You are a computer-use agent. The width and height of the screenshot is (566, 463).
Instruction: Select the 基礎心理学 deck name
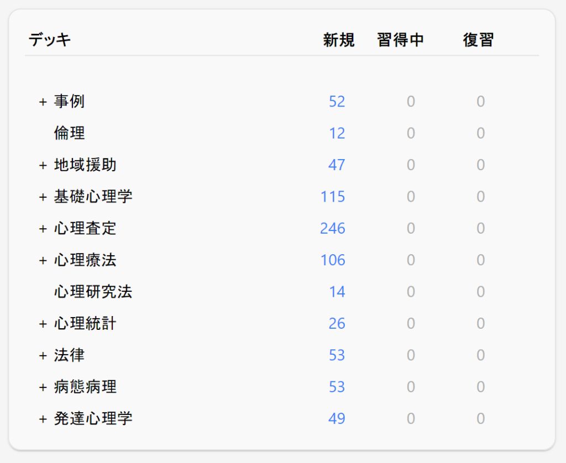(93, 197)
